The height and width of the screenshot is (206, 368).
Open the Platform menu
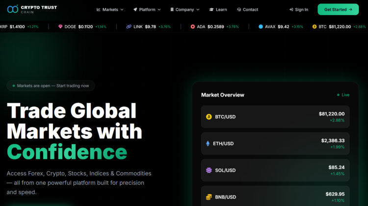pos(147,10)
